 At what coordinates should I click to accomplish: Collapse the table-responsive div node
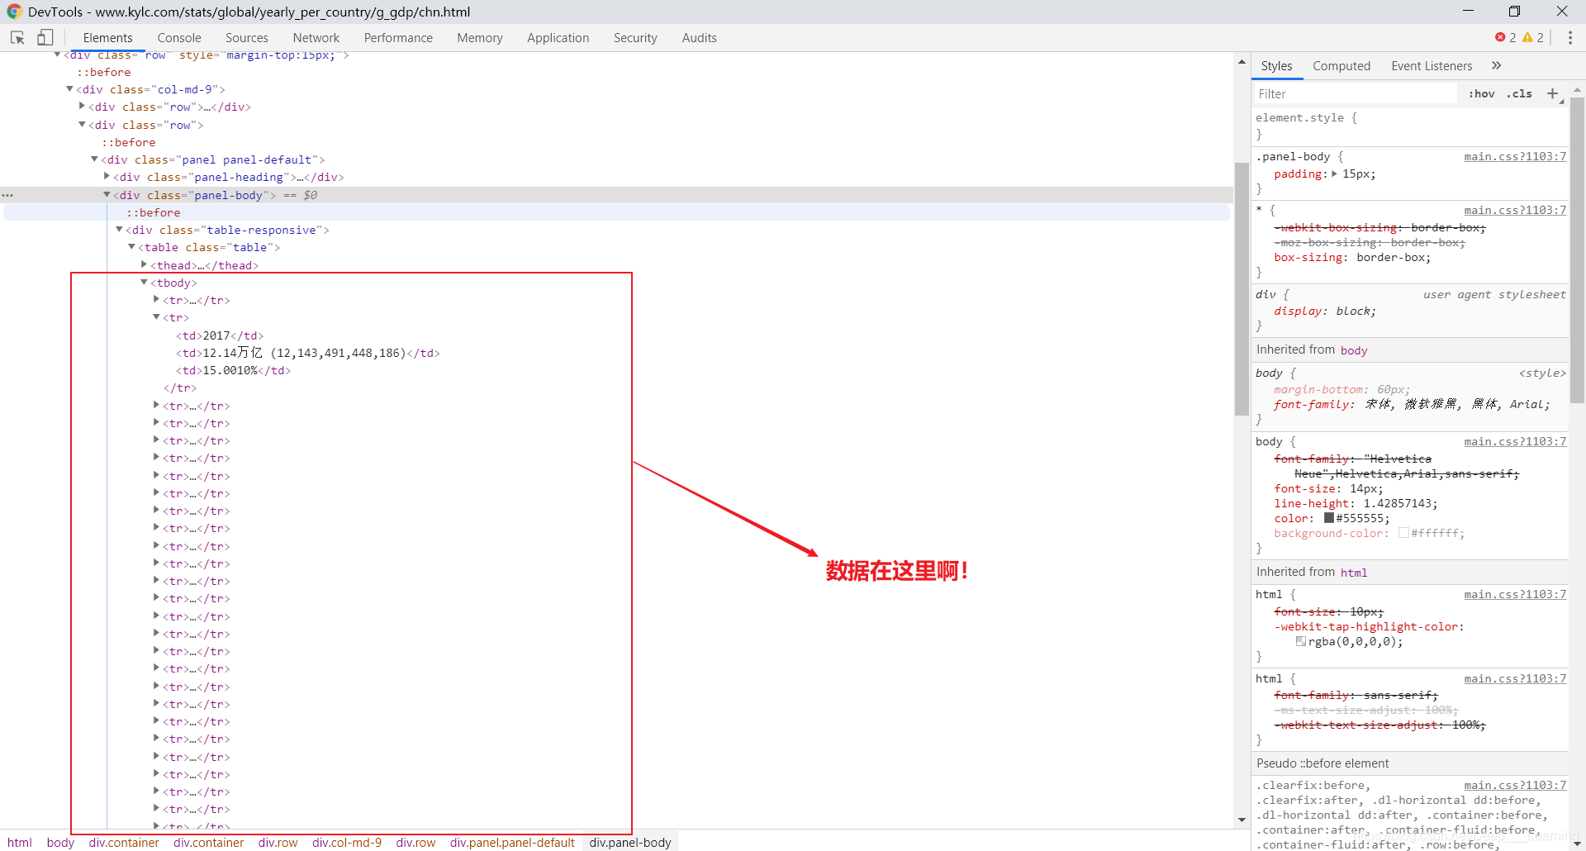coord(119,230)
